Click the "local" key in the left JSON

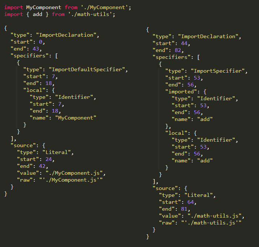pyautogui.click(x=34, y=90)
